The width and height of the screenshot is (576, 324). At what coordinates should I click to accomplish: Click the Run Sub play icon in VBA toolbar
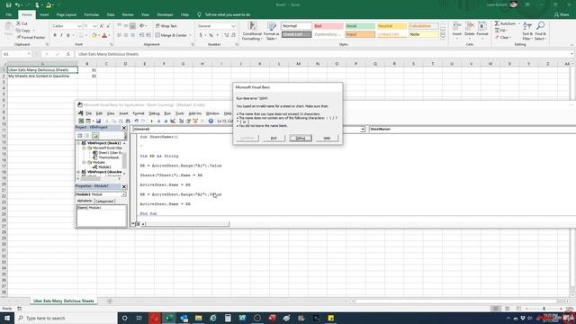(x=151, y=121)
